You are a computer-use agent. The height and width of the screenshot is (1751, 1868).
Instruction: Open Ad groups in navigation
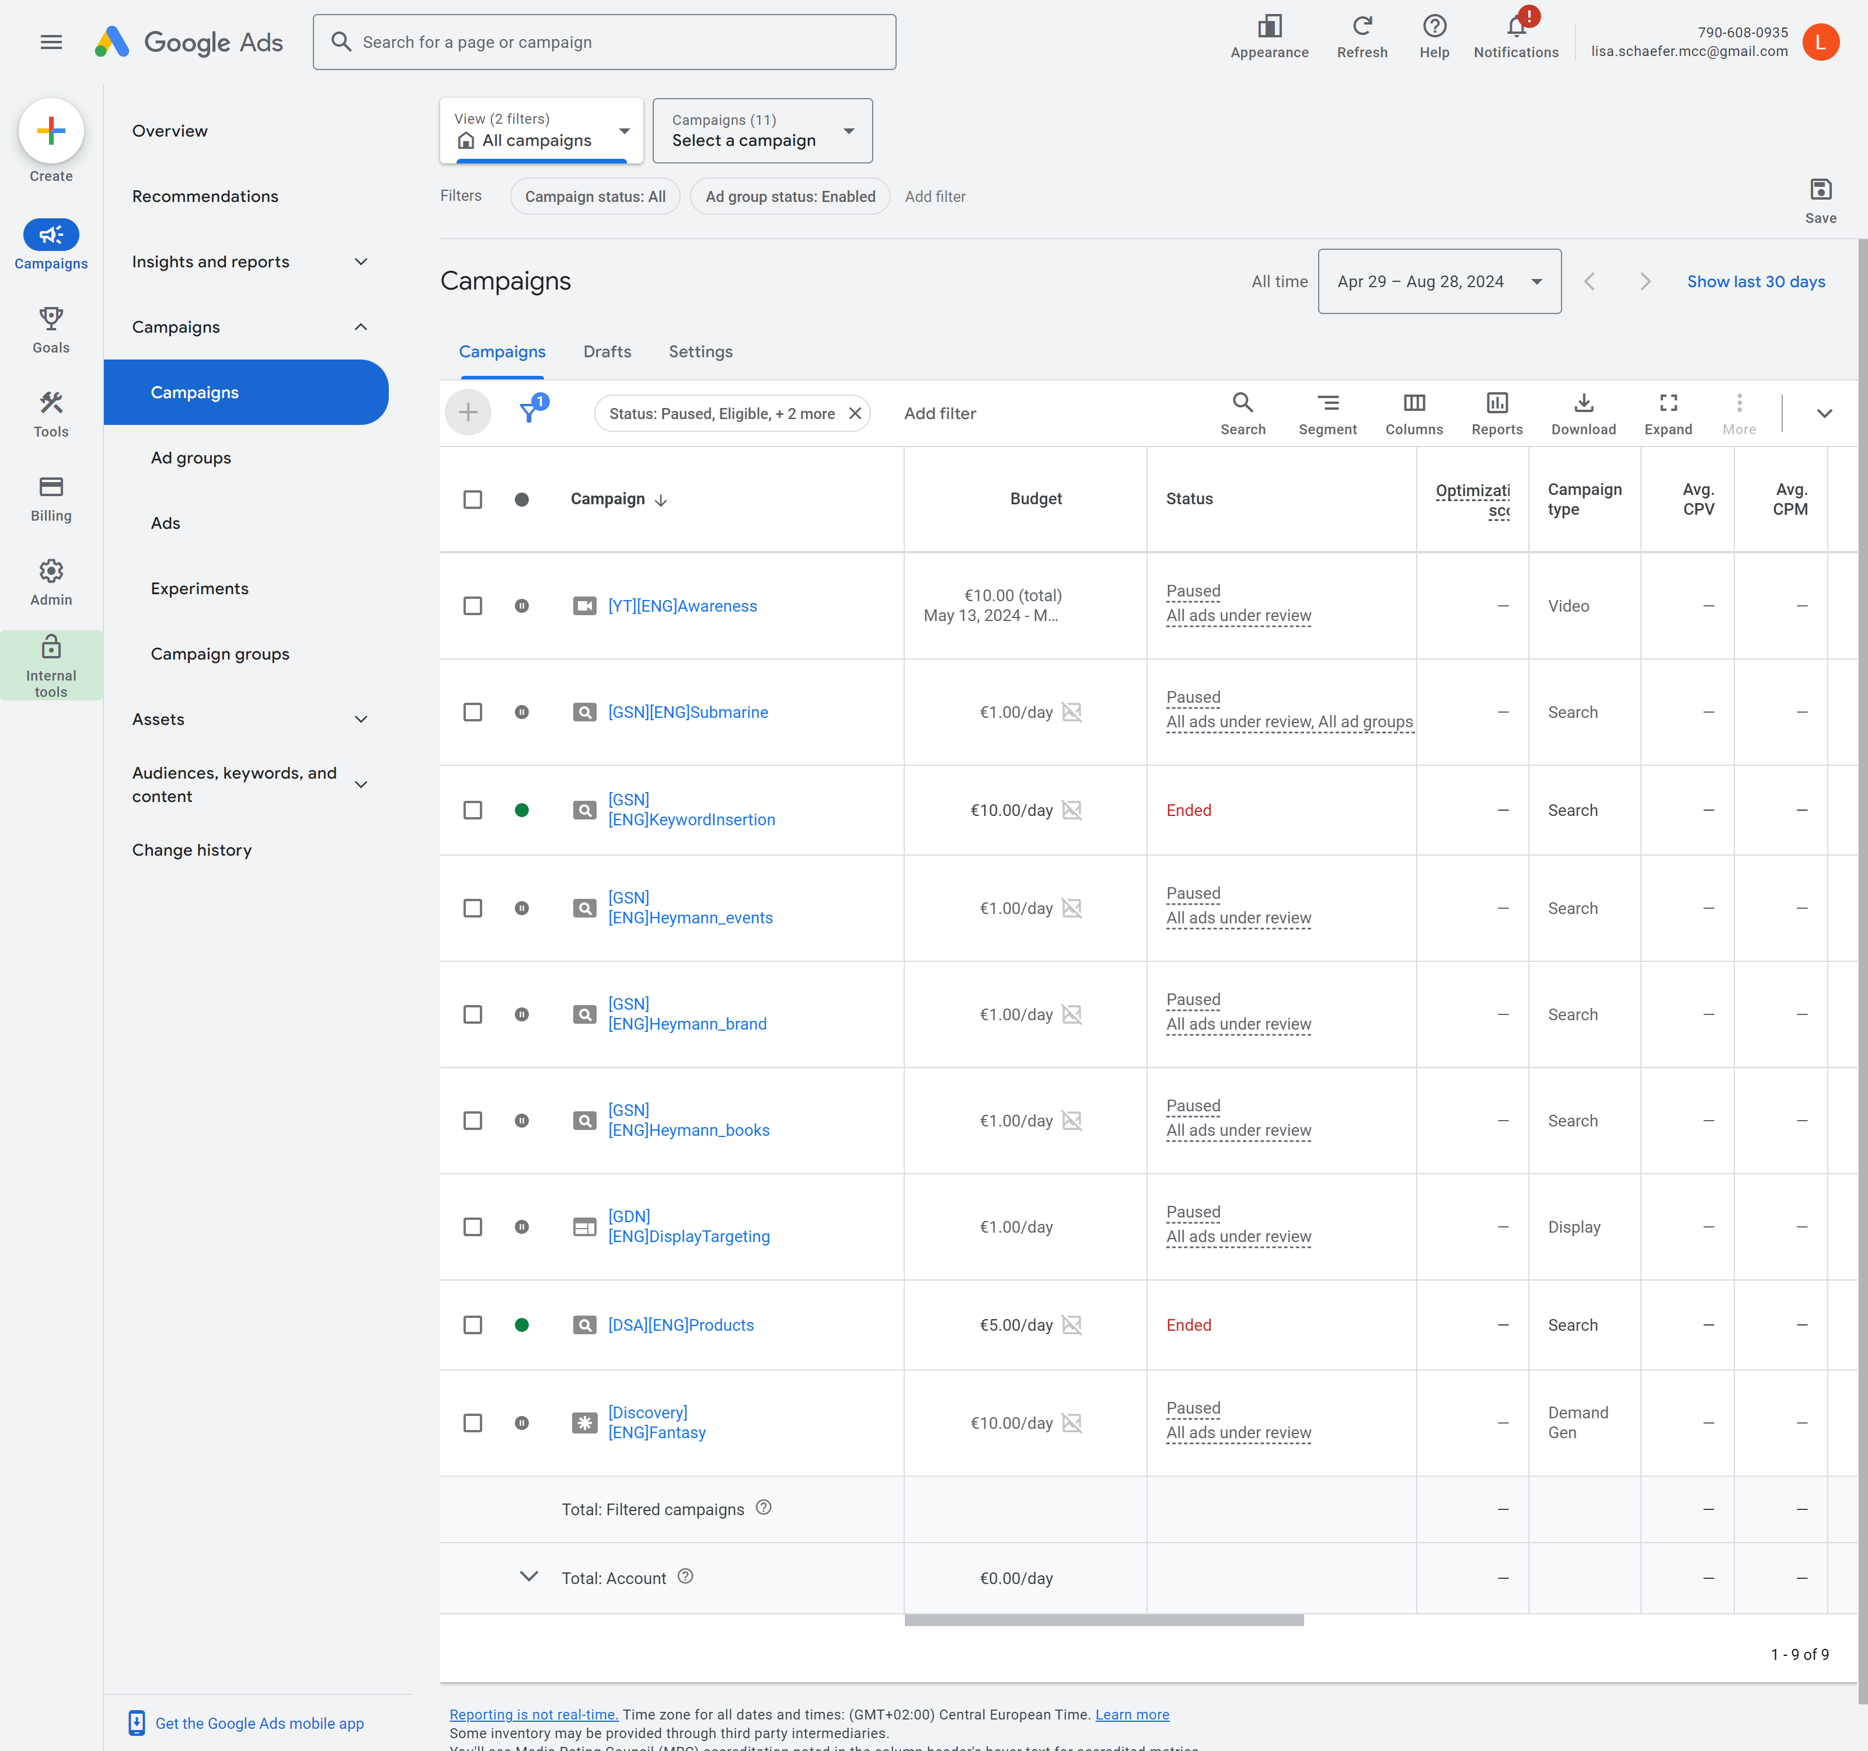pos(191,458)
